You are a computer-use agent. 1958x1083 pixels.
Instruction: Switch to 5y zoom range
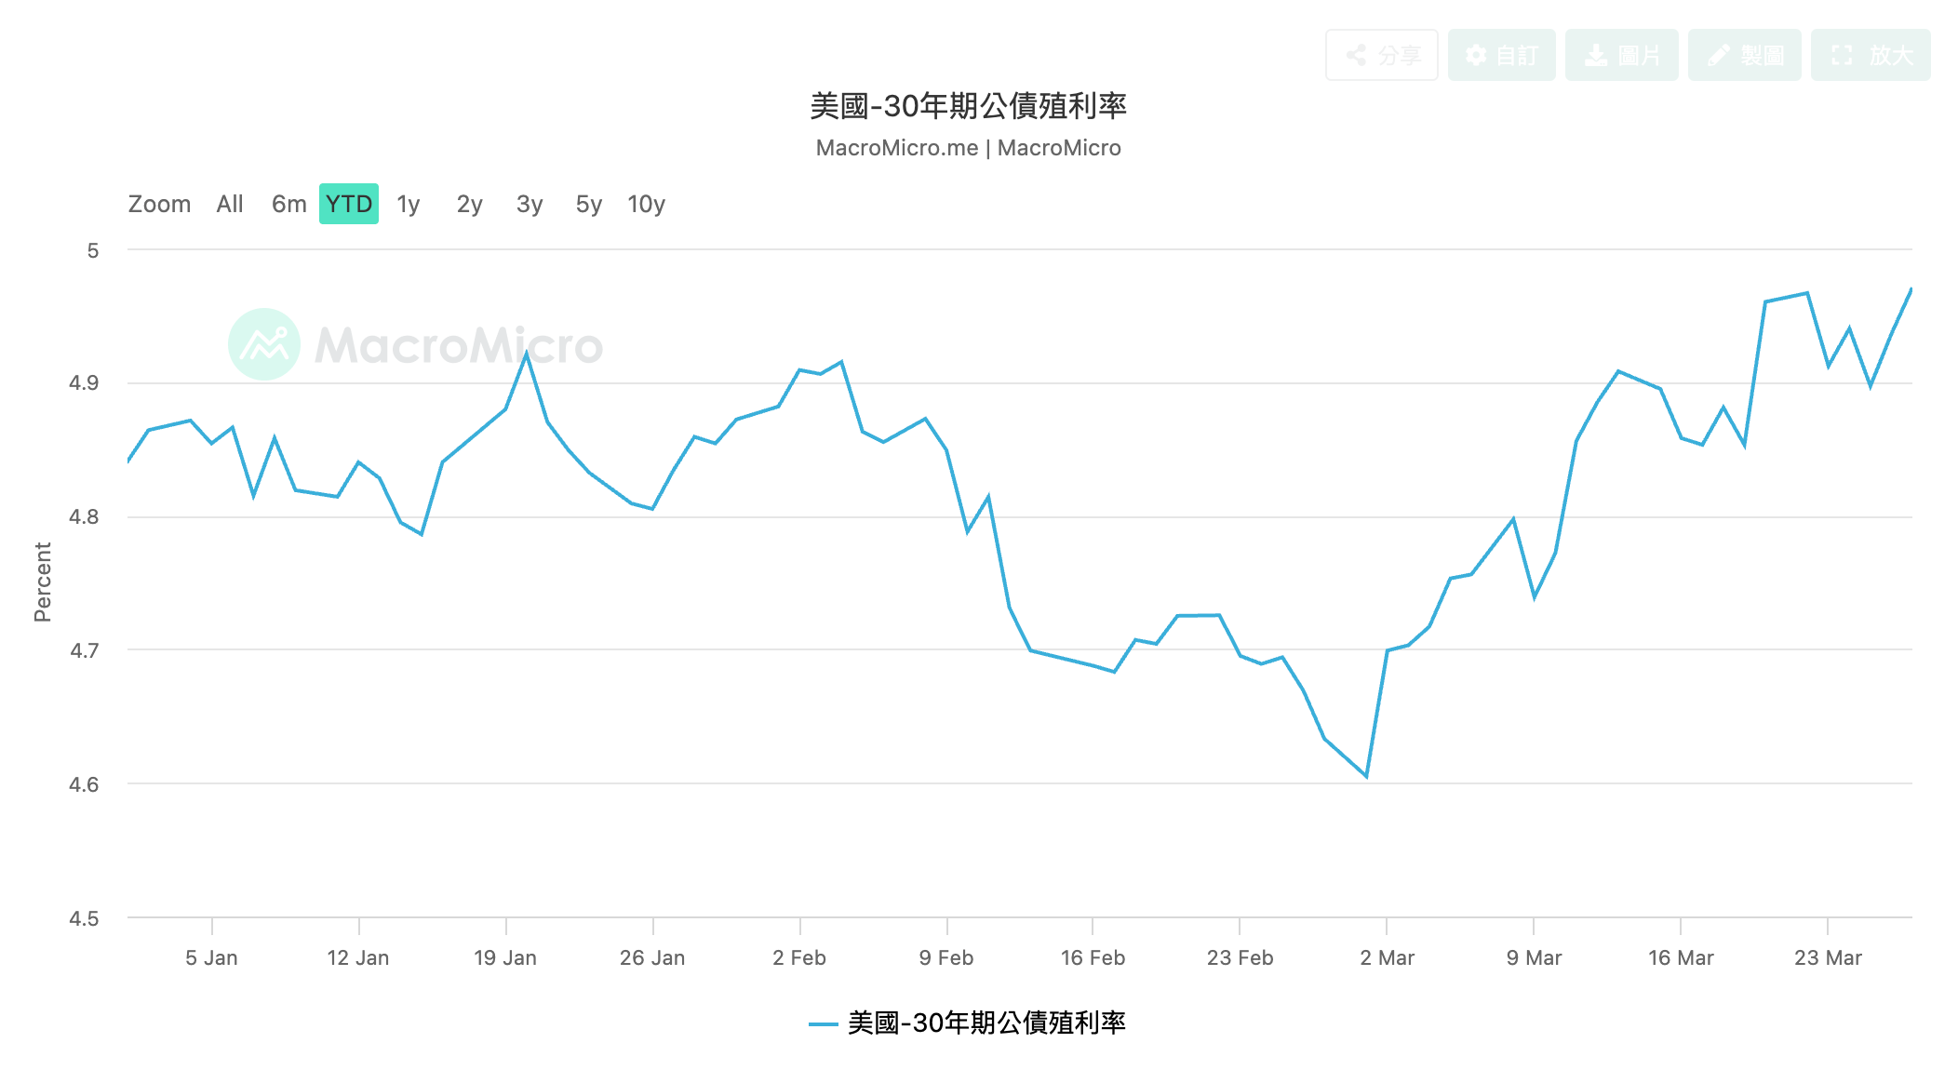(588, 204)
